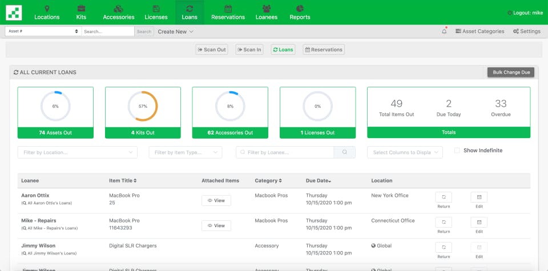Open the Locations section
Image resolution: width=548 pixels, height=271 pixels.
pyautogui.click(x=47, y=13)
